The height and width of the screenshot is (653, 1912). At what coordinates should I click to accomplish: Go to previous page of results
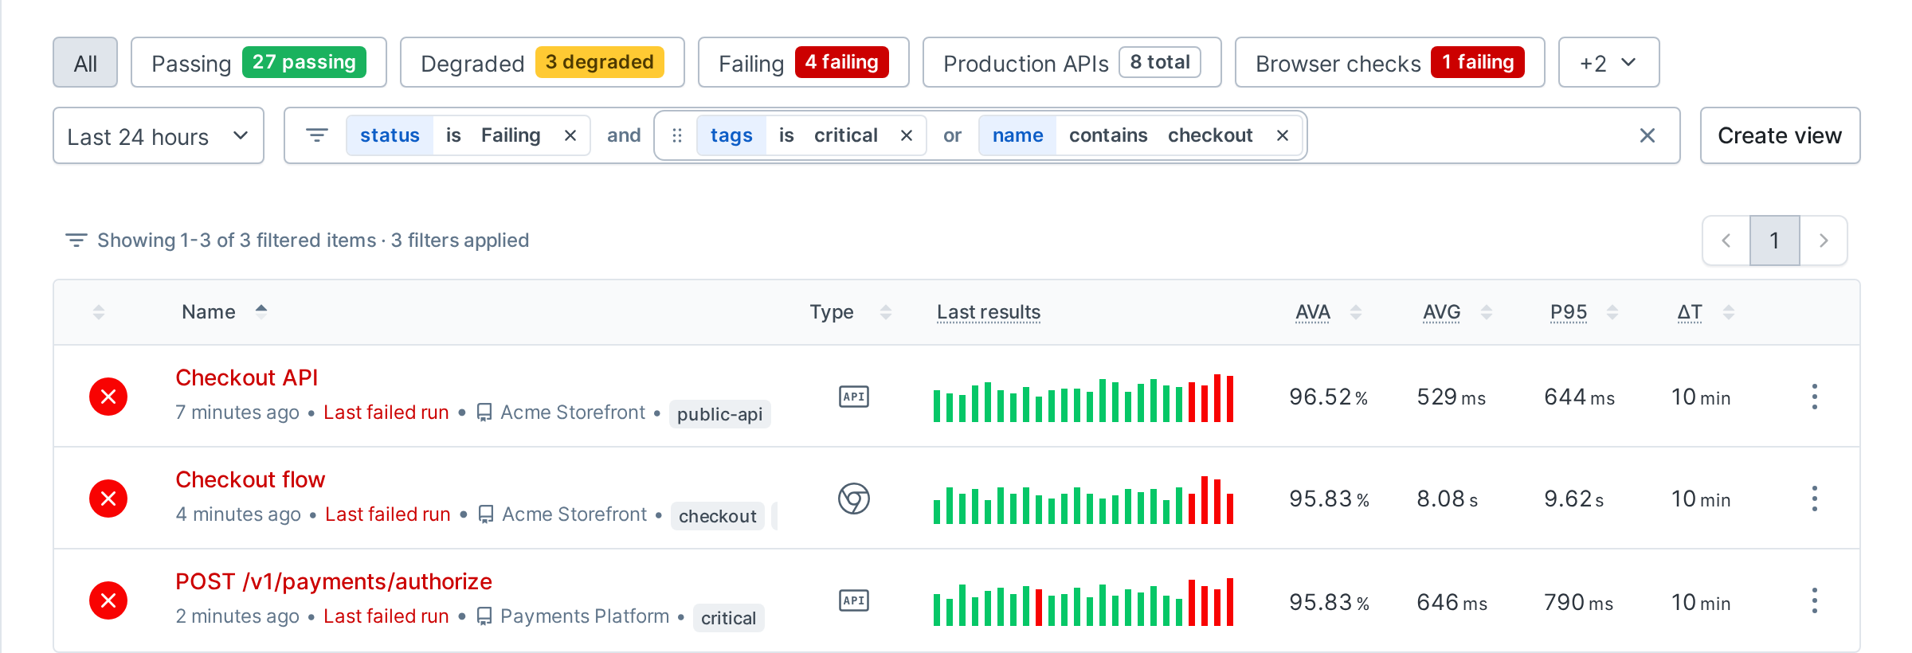point(1726,240)
